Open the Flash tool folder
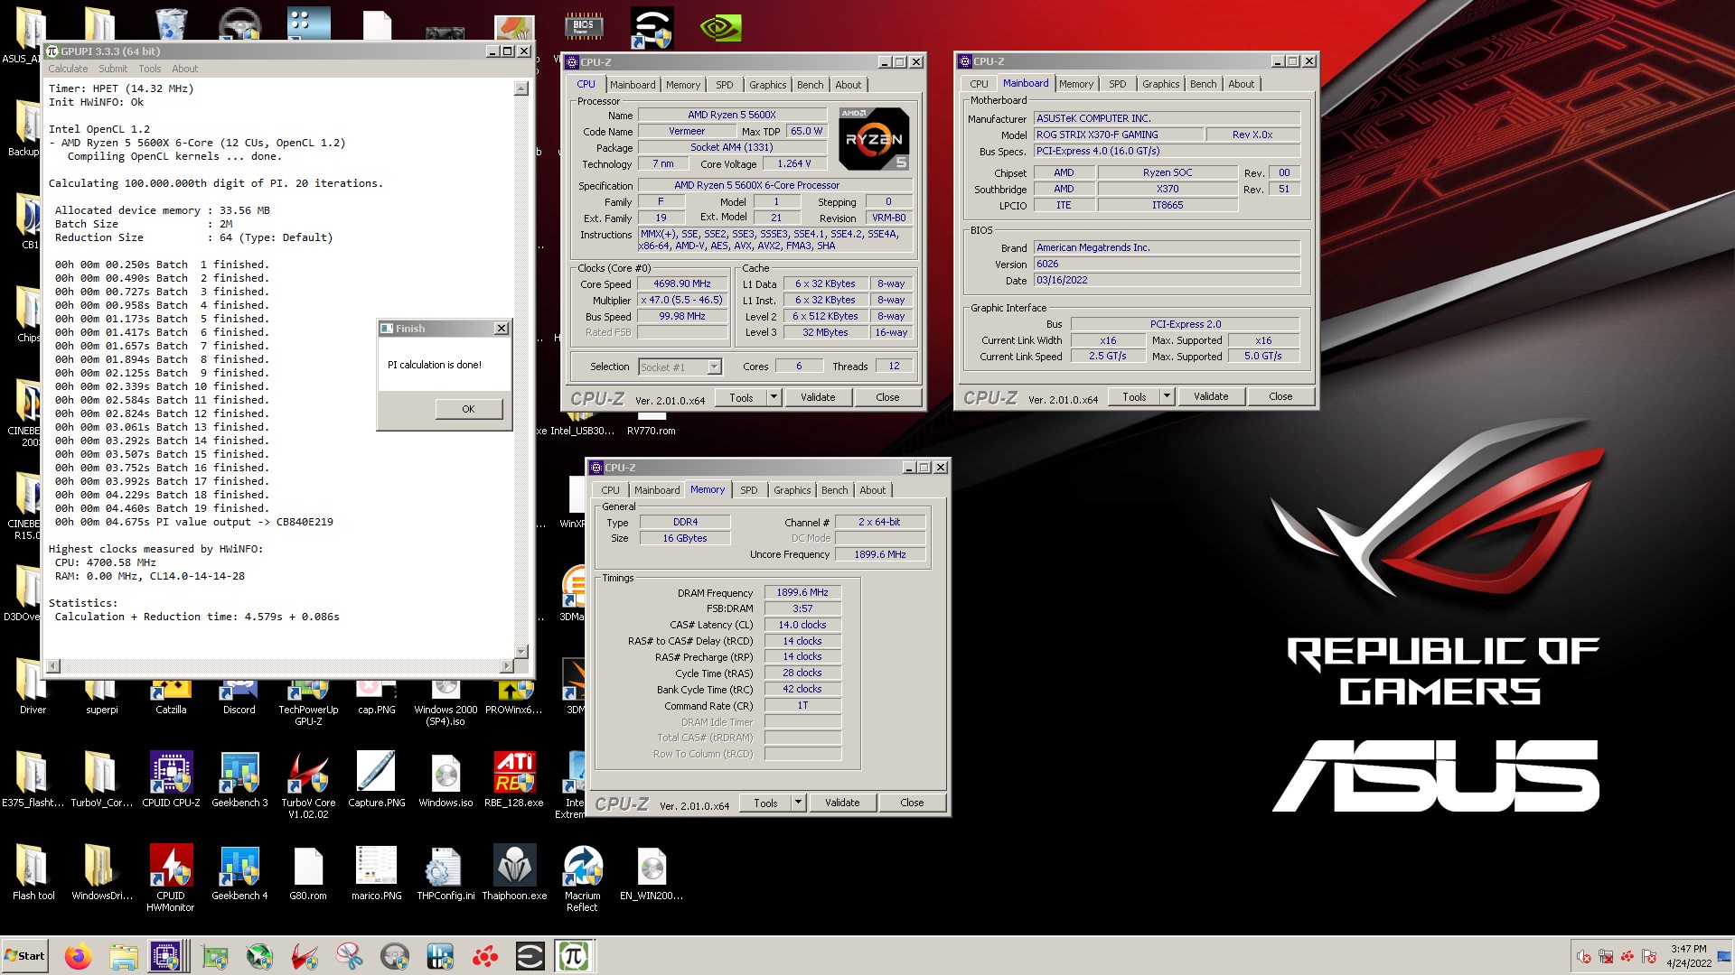The height and width of the screenshot is (975, 1735). [x=33, y=872]
